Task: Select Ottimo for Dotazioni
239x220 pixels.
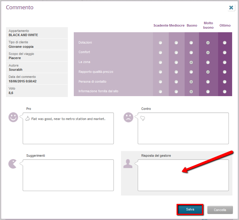Action: coord(225,43)
